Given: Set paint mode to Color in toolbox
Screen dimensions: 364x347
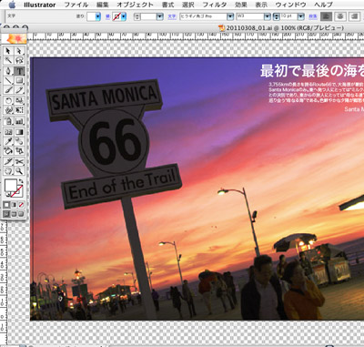Looking at the screenshot, I should point(6,205).
